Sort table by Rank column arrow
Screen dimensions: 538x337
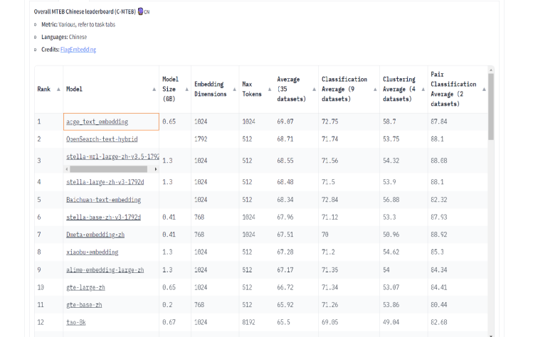pyautogui.click(x=58, y=89)
